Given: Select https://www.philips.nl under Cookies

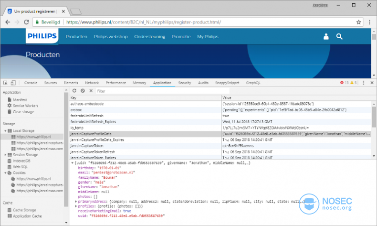Looking at the screenshot, I should 34,179.
